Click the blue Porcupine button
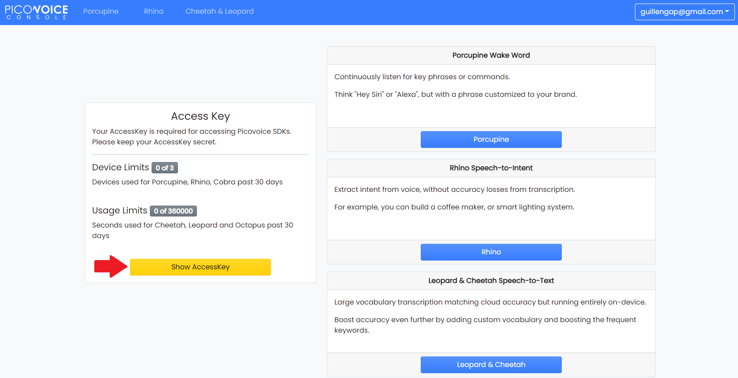The height and width of the screenshot is (378, 738). coord(491,139)
